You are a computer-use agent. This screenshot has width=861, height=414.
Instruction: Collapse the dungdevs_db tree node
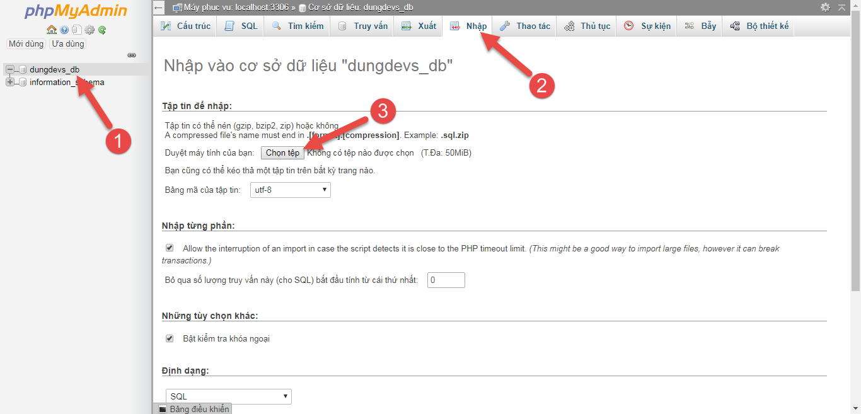(10, 69)
